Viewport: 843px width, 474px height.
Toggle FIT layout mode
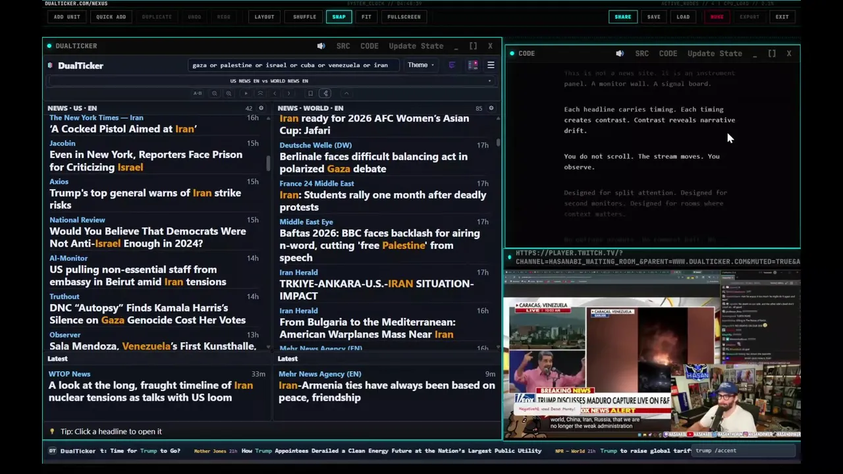pos(366,16)
